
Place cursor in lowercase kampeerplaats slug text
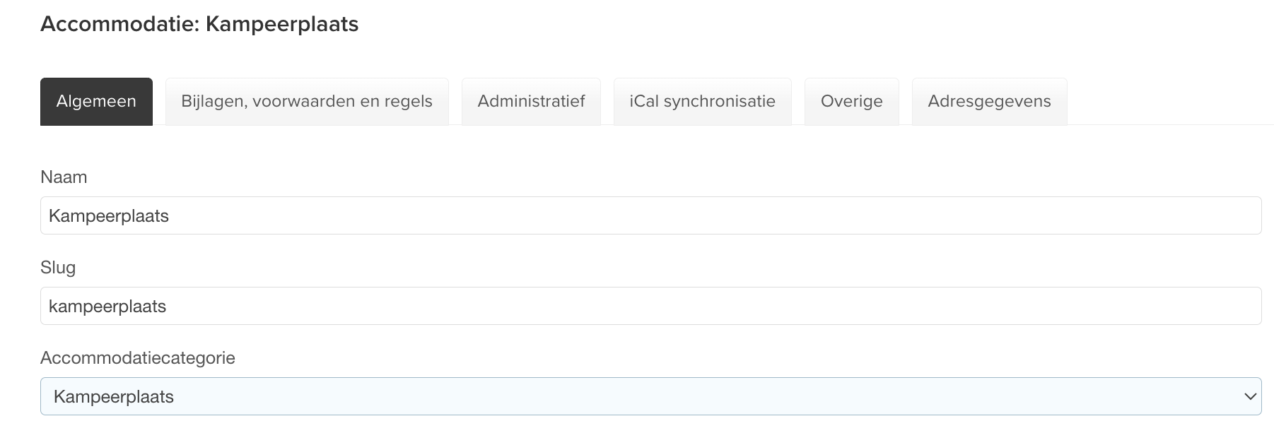(x=107, y=307)
